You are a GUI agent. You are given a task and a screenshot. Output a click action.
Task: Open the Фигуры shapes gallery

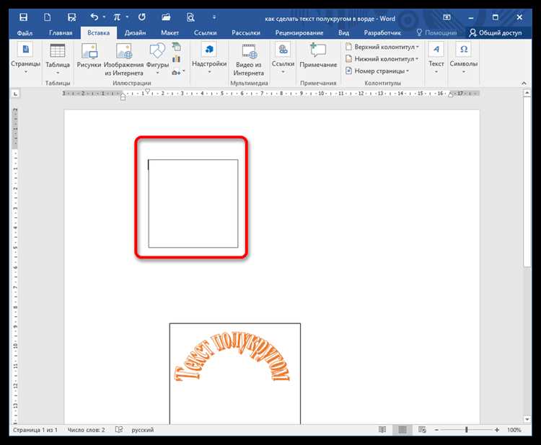point(157,58)
